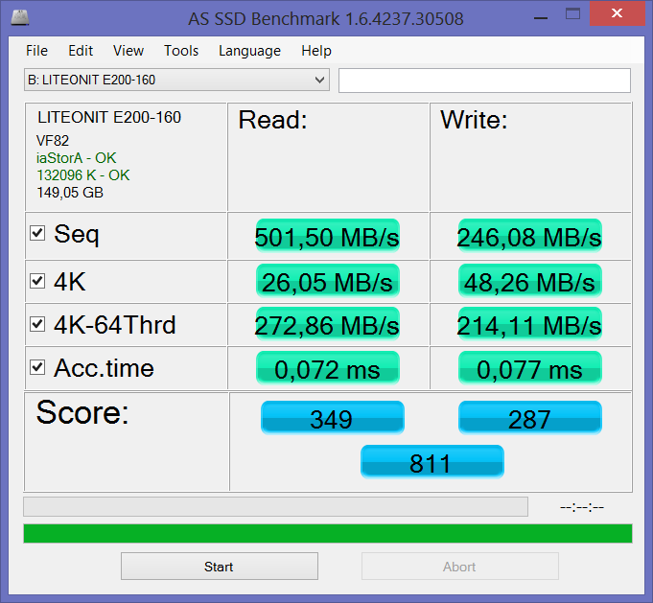Open the View menu
653x603 pixels.
pos(128,51)
